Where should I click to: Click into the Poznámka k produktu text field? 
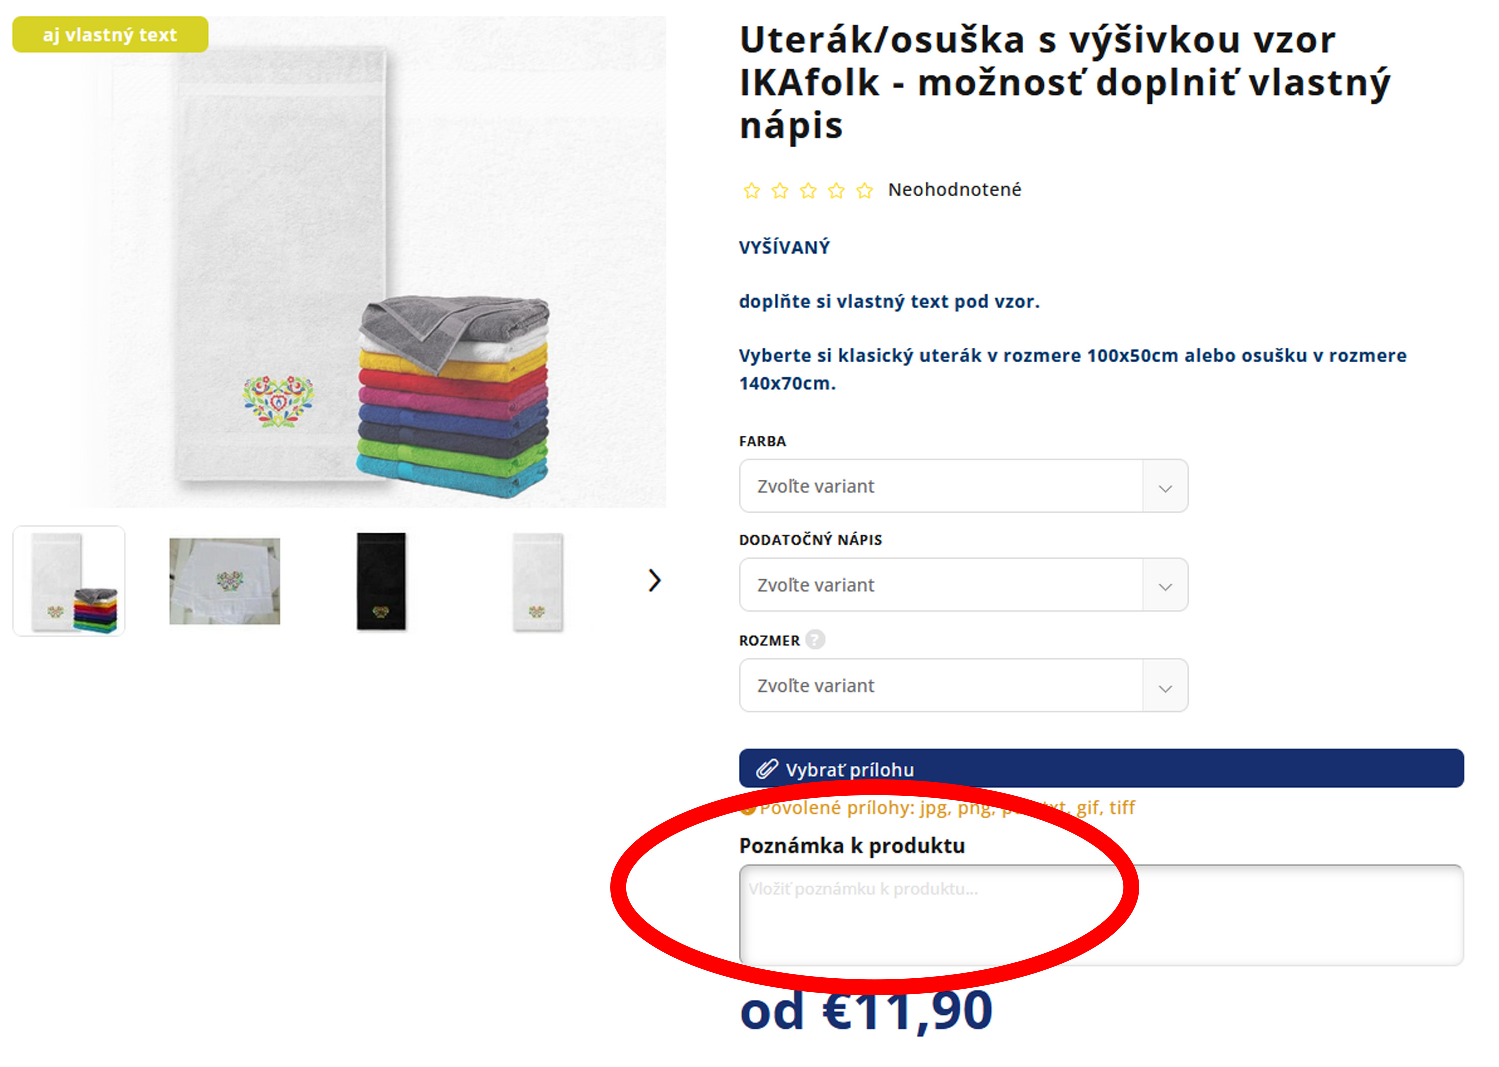(1101, 915)
